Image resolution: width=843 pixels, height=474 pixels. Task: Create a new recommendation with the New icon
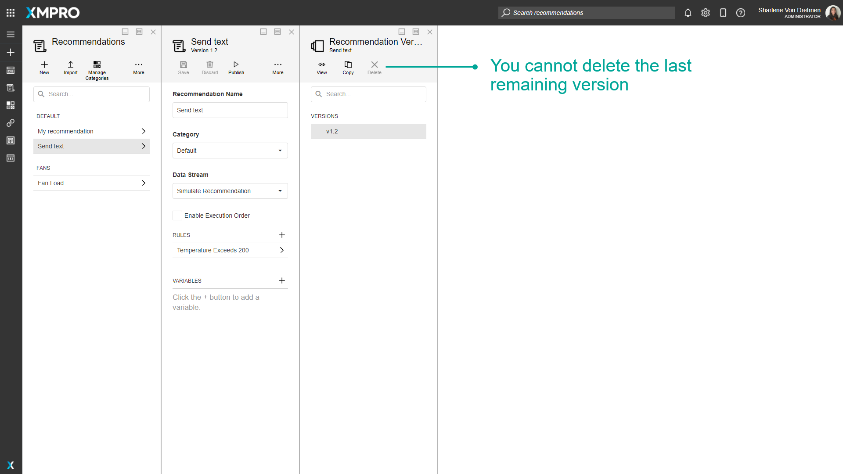coord(44,67)
